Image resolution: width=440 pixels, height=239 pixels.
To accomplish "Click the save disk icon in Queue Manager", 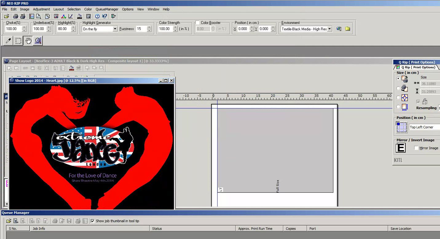I will [69, 221].
